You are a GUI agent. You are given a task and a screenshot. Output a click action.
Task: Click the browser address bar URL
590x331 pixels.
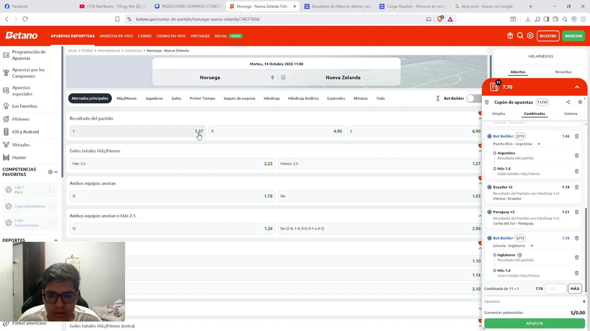pyautogui.click(x=198, y=19)
